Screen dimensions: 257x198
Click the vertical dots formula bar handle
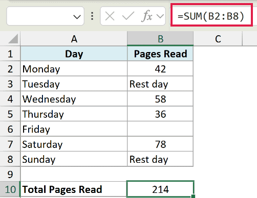(x=92, y=16)
